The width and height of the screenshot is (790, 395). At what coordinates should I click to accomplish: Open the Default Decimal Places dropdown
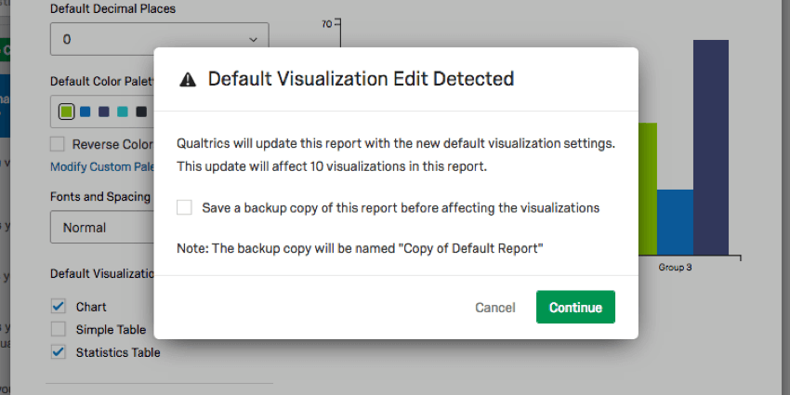pyautogui.click(x=159, y=39)
